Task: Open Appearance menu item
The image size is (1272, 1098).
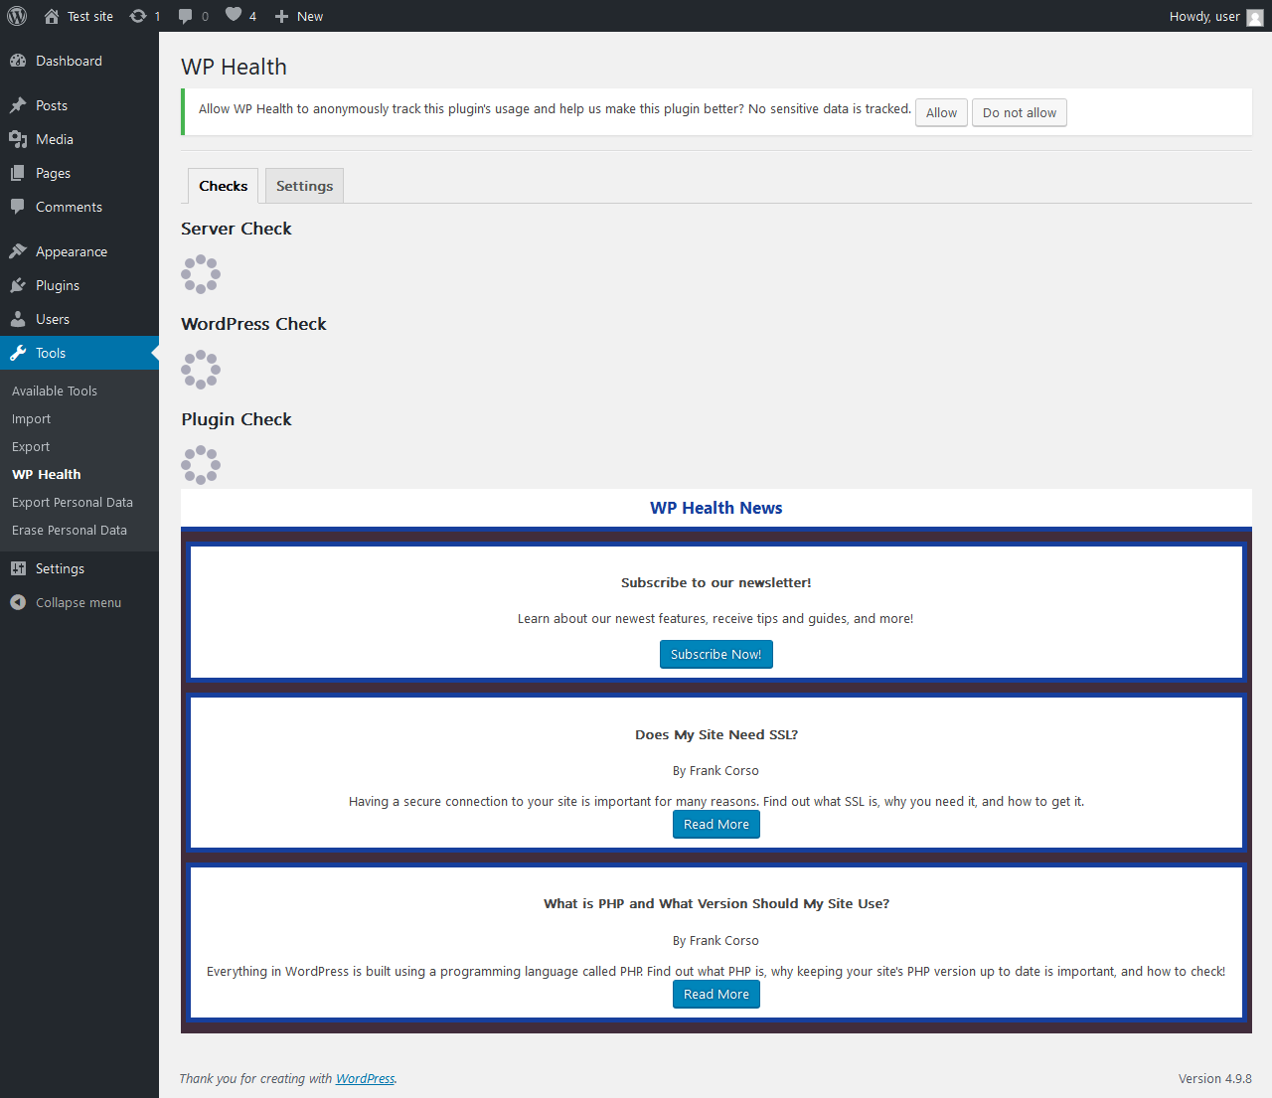Action: tap(79, 251)
